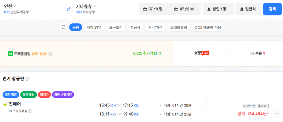Select the 트래블클럽 filter tab
The width and height of the screenshot is (283, 122).
(x=179, y=27)
